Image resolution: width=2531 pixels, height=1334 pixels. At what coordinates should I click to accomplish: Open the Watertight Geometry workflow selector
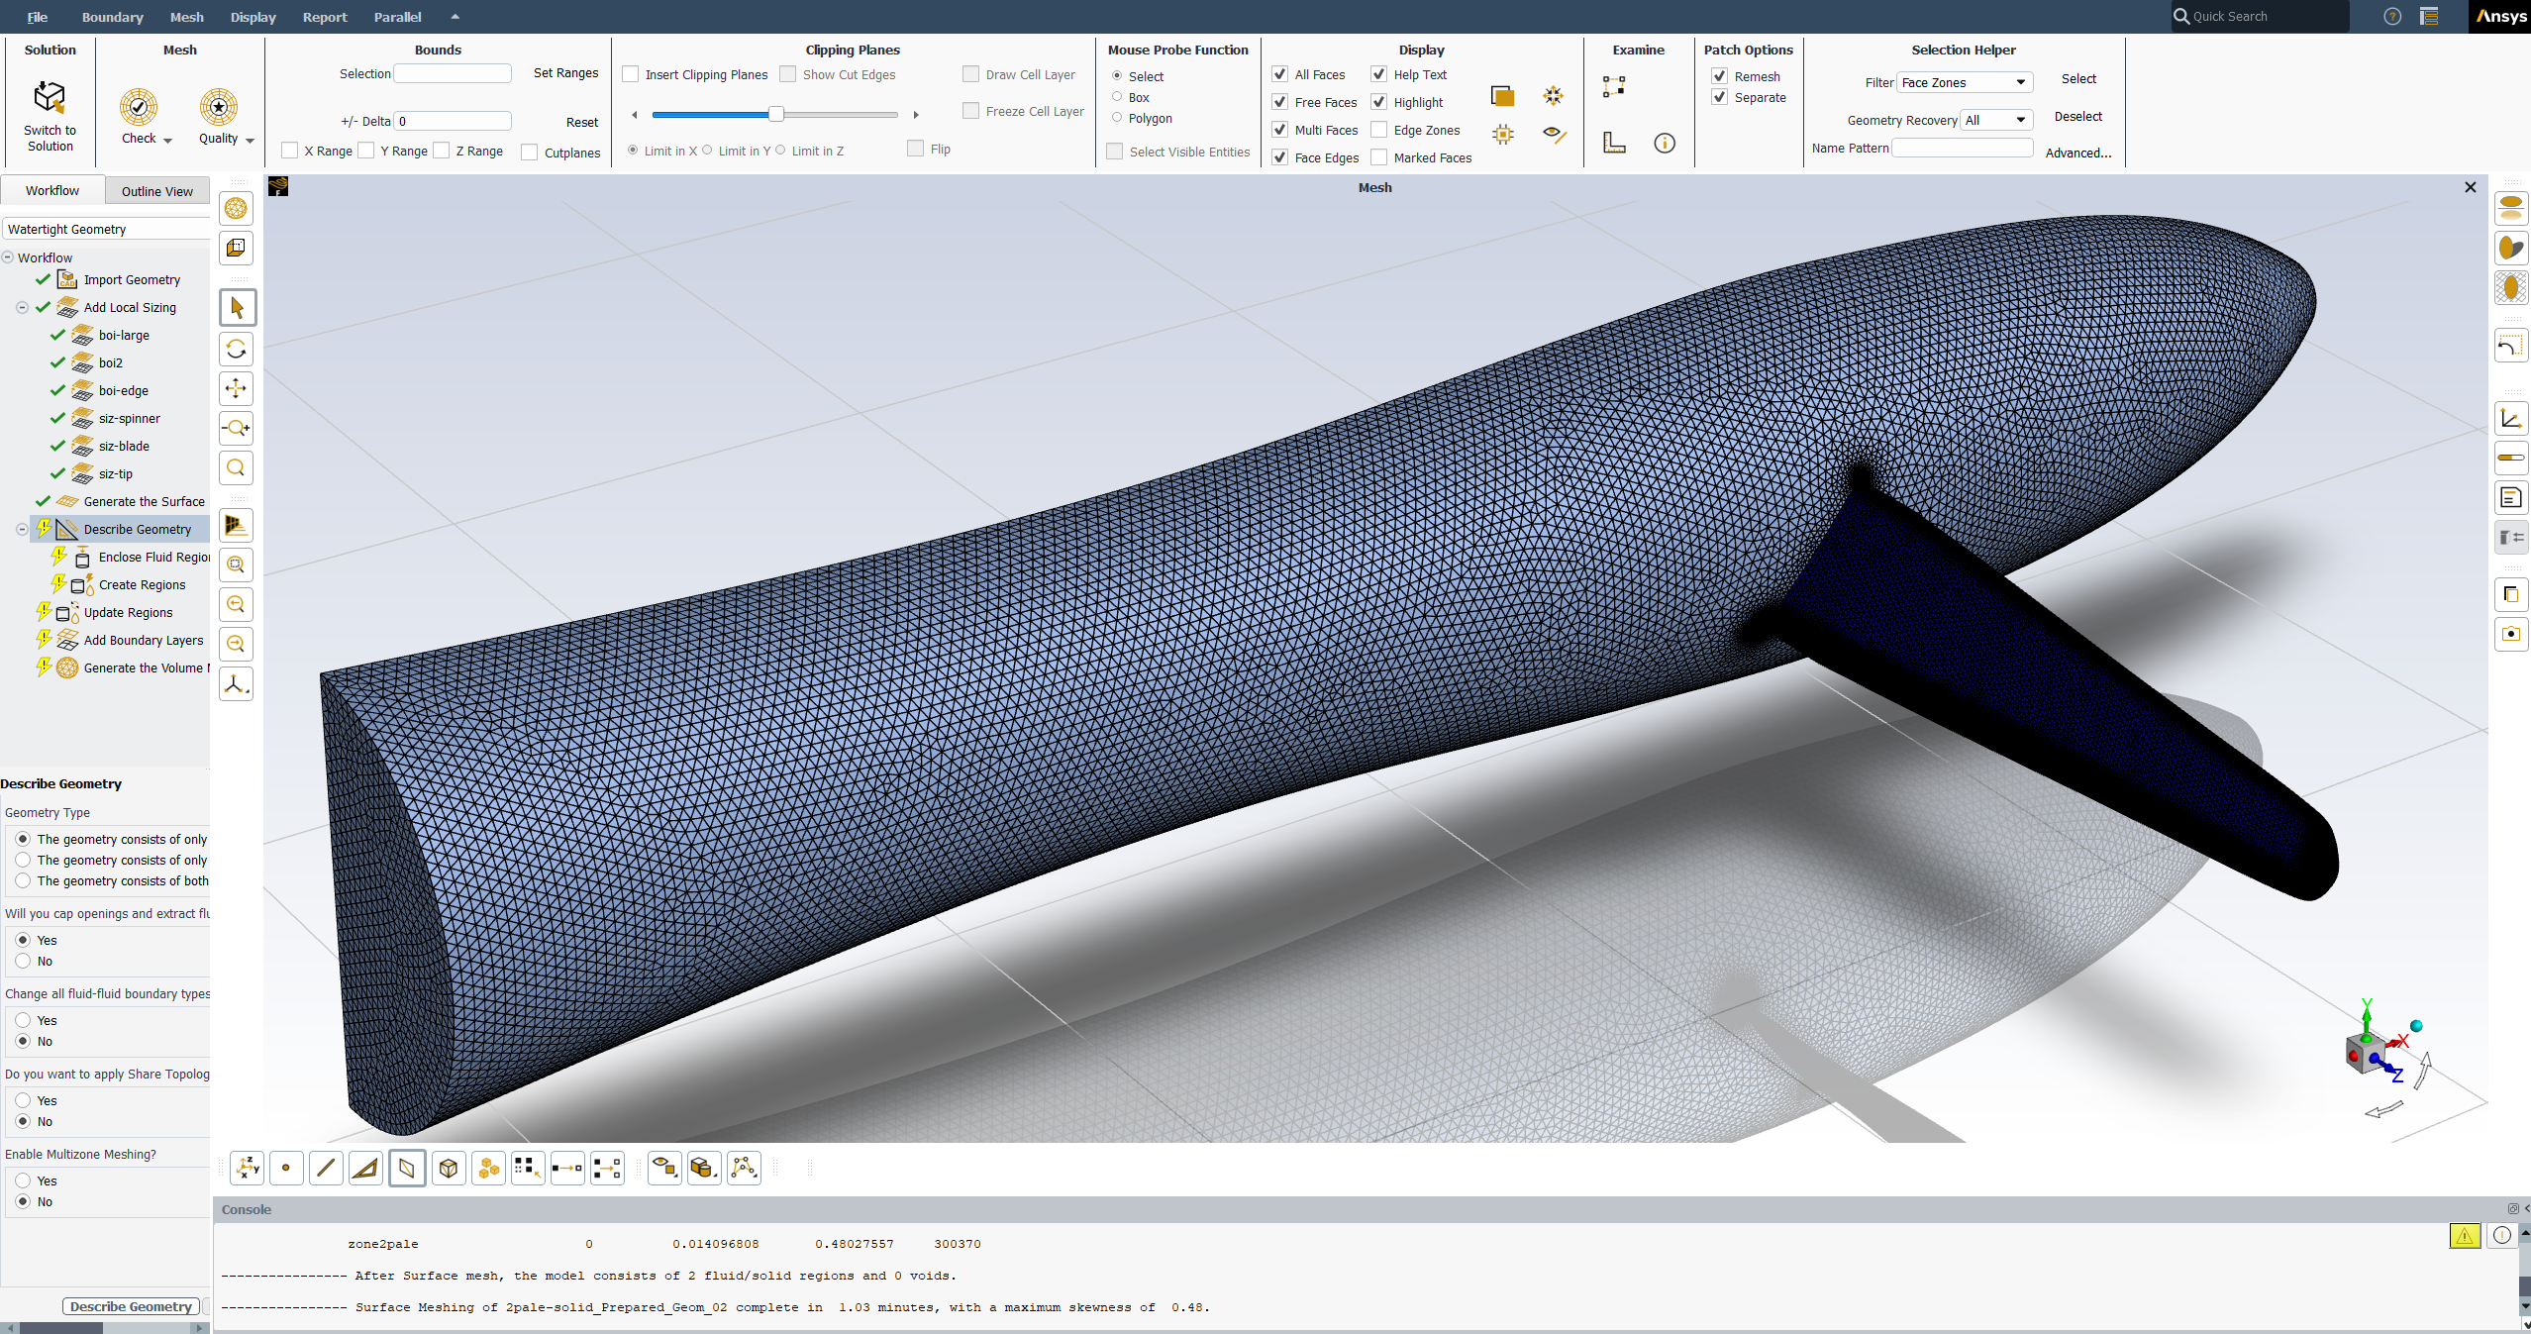click(106, 229)
